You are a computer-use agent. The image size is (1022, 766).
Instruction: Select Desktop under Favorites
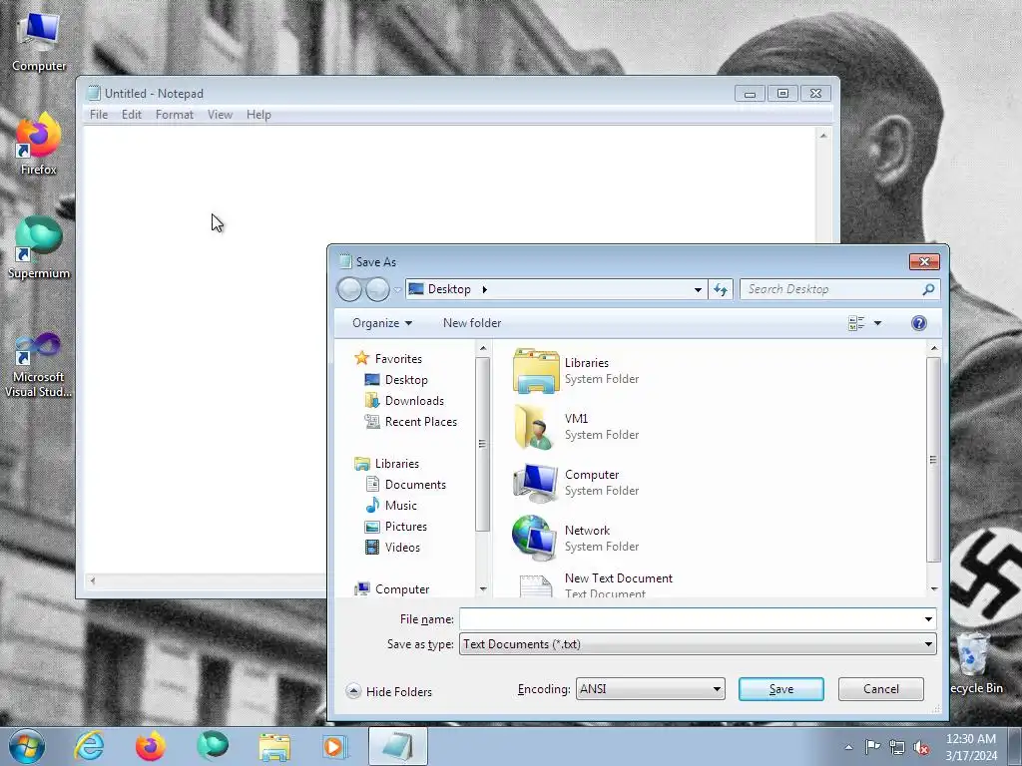[x=396, y=380]
